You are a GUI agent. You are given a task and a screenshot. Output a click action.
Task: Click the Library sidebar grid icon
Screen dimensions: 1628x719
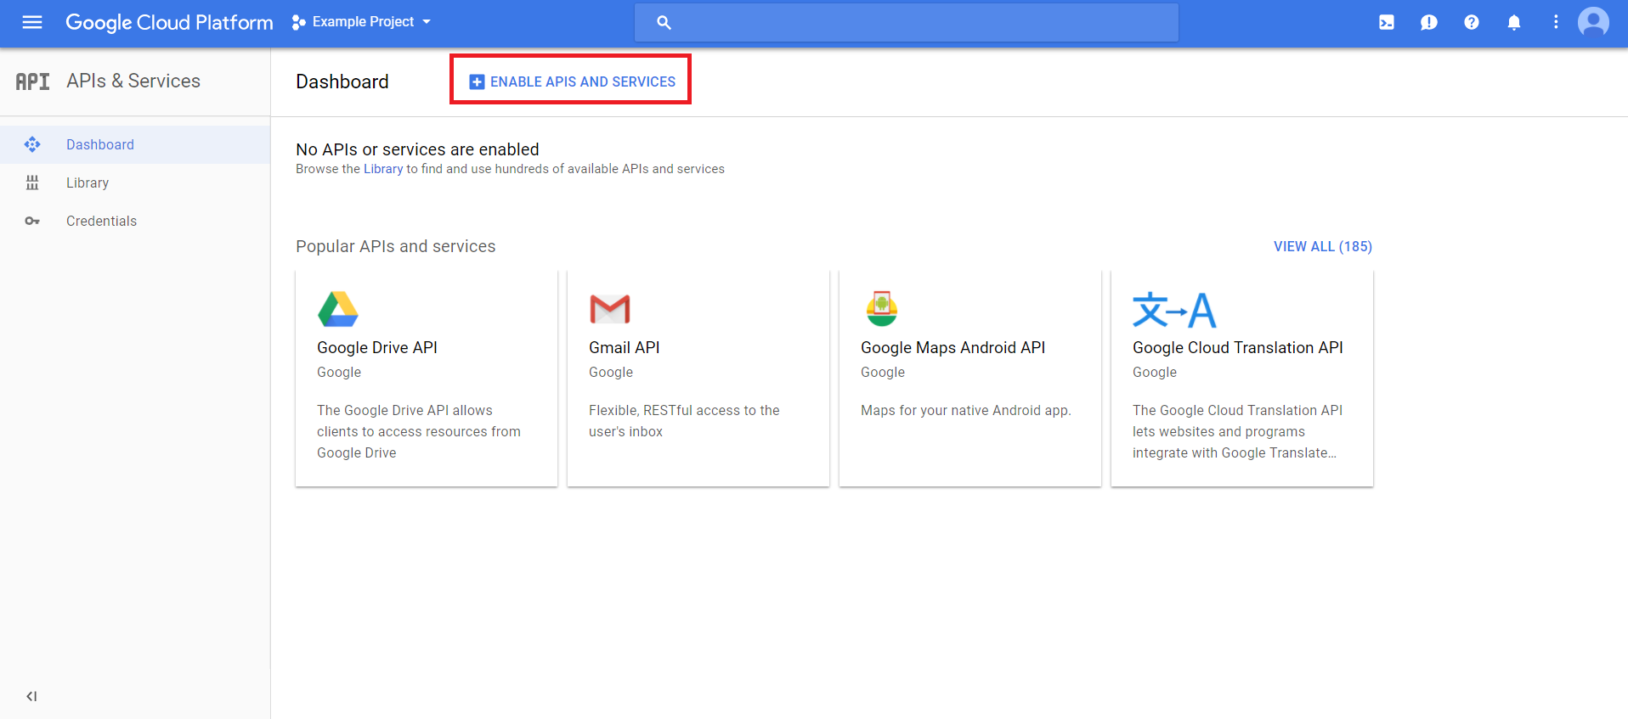pos(32,183)
